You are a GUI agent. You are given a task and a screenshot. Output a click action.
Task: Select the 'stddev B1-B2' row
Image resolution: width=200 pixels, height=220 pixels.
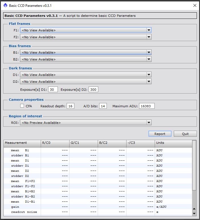(x=98, y=196)
